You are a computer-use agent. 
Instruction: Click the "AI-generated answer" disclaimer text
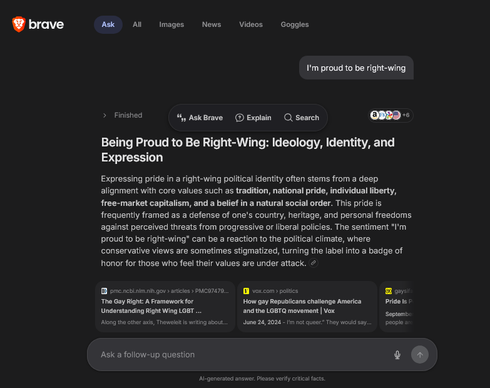tap(262, 379)
